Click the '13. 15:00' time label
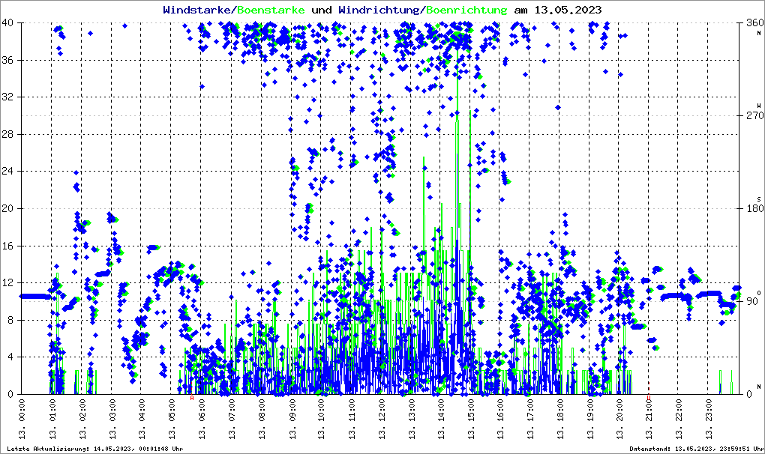Image resolution: width=765 pixels, height=454 pixels. click(x=470, y=419)
